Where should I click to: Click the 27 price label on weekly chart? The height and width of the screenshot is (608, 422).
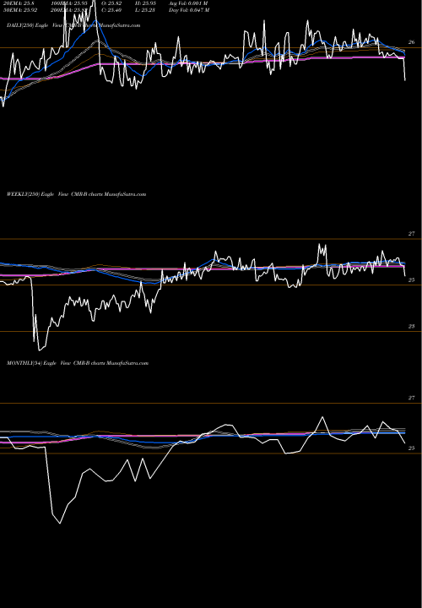(x=412, y=234)
